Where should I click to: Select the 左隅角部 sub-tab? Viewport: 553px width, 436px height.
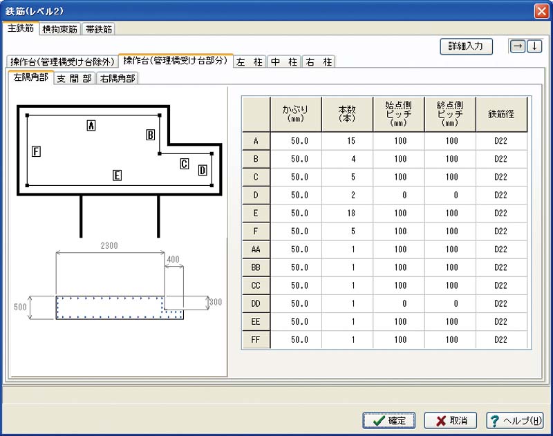coord(30,77)
